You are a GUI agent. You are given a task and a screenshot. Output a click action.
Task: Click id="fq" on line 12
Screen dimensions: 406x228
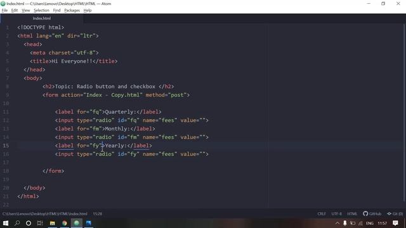[128, 120]
